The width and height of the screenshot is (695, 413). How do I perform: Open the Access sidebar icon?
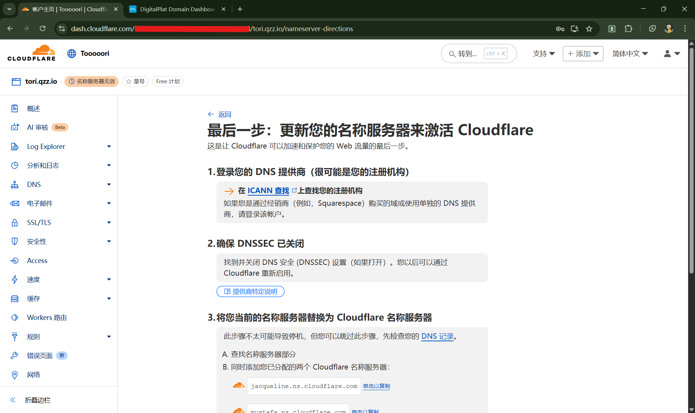tap(14, 260)
